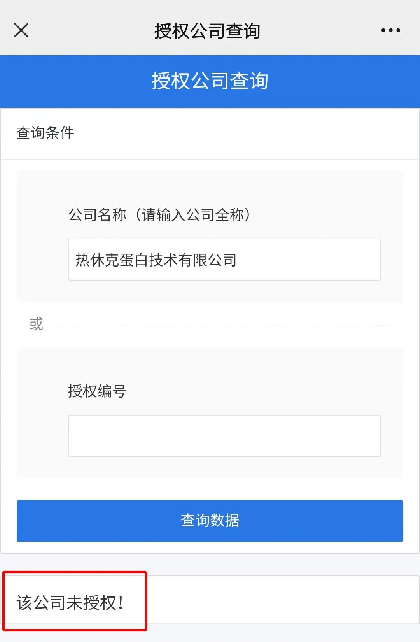Tap the 查询数据 query button

[x=210, y=521]
